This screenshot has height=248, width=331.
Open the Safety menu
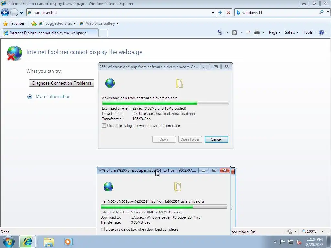pyautogui.click(x=292, y=32)
